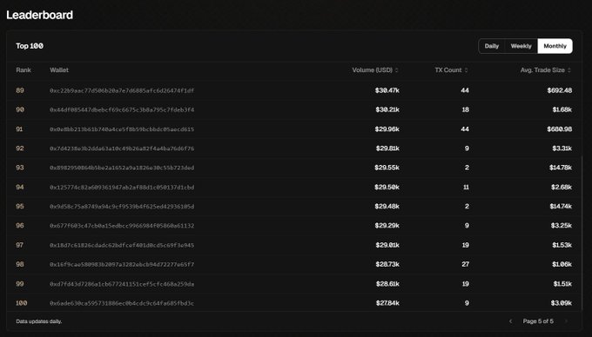Click TX count 27 in rank 98 row

(465, 264)
